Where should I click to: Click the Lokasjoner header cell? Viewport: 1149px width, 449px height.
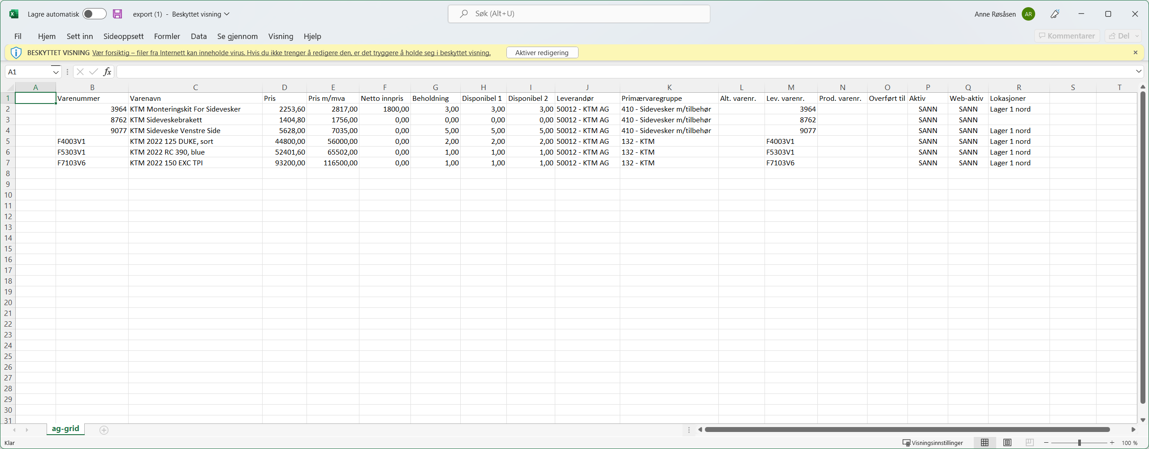pyautogui.click(x=1019, y=98)
